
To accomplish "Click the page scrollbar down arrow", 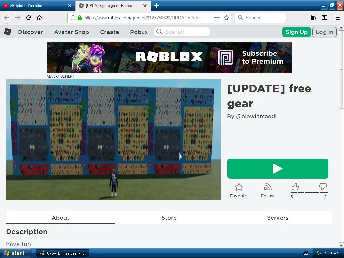I will coord(341,245).
